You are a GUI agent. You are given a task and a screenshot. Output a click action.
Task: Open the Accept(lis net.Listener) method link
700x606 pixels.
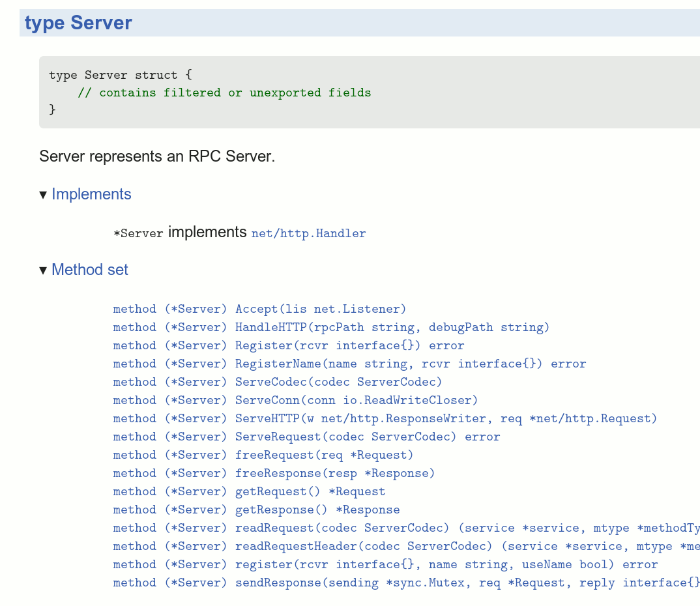click(x=259, y=309)
